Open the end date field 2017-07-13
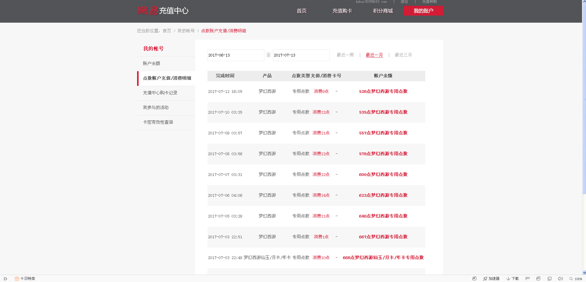 301,55
